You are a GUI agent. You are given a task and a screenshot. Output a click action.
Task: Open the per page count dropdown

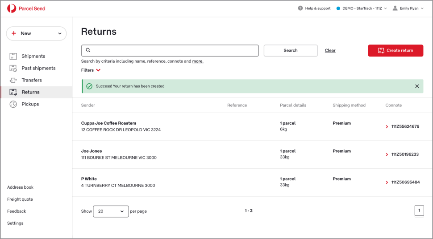click(111, 211)
